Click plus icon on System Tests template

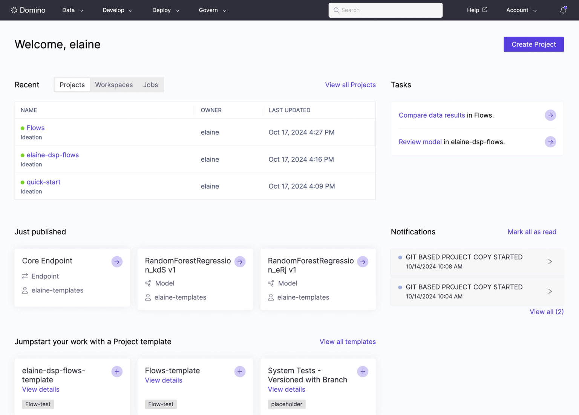[x=363, y=372]
